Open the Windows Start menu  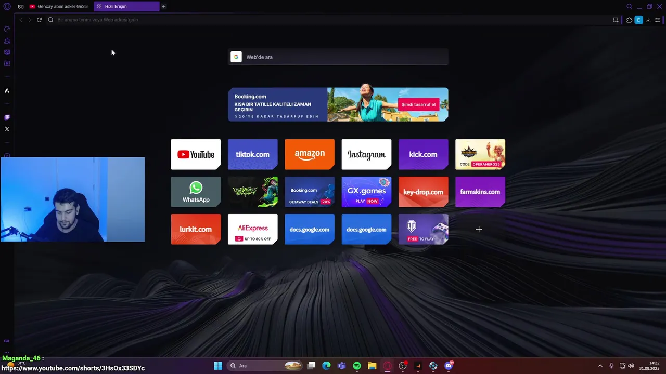[x=218, y=366]
